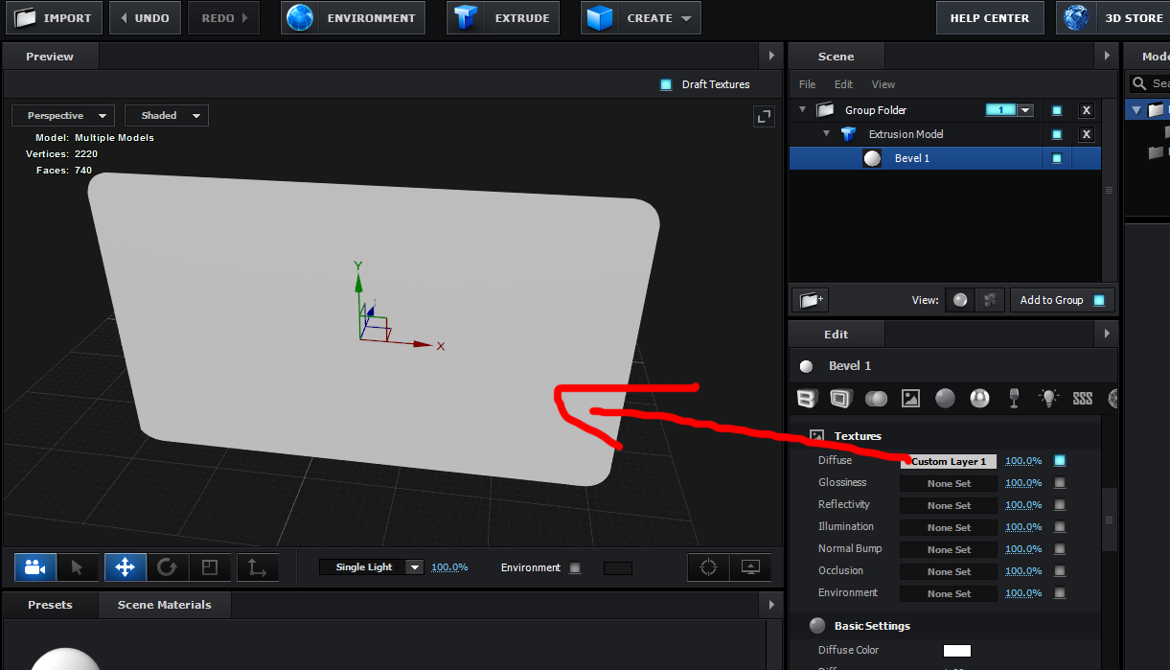Click the Add to Group button

(1062, 300)
